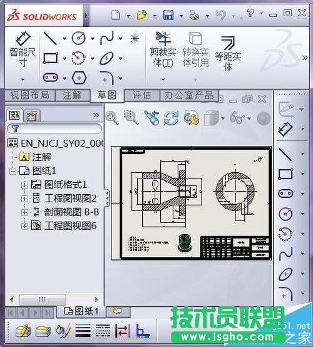This screenshot has height=347, width=313.
Task: Click Convert Entities (转换实体引用) tool
Action: (195, 49)
